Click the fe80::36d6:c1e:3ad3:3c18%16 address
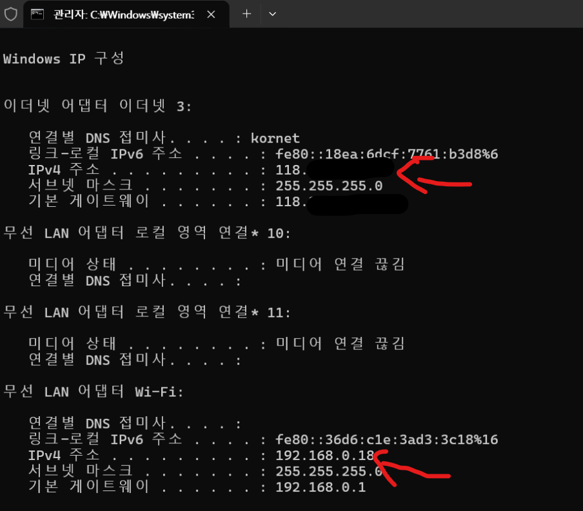The width and height of the screenshot is (583, 511). (387, 439)
